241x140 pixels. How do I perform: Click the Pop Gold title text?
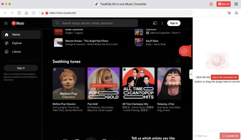(x=92, y=104)
